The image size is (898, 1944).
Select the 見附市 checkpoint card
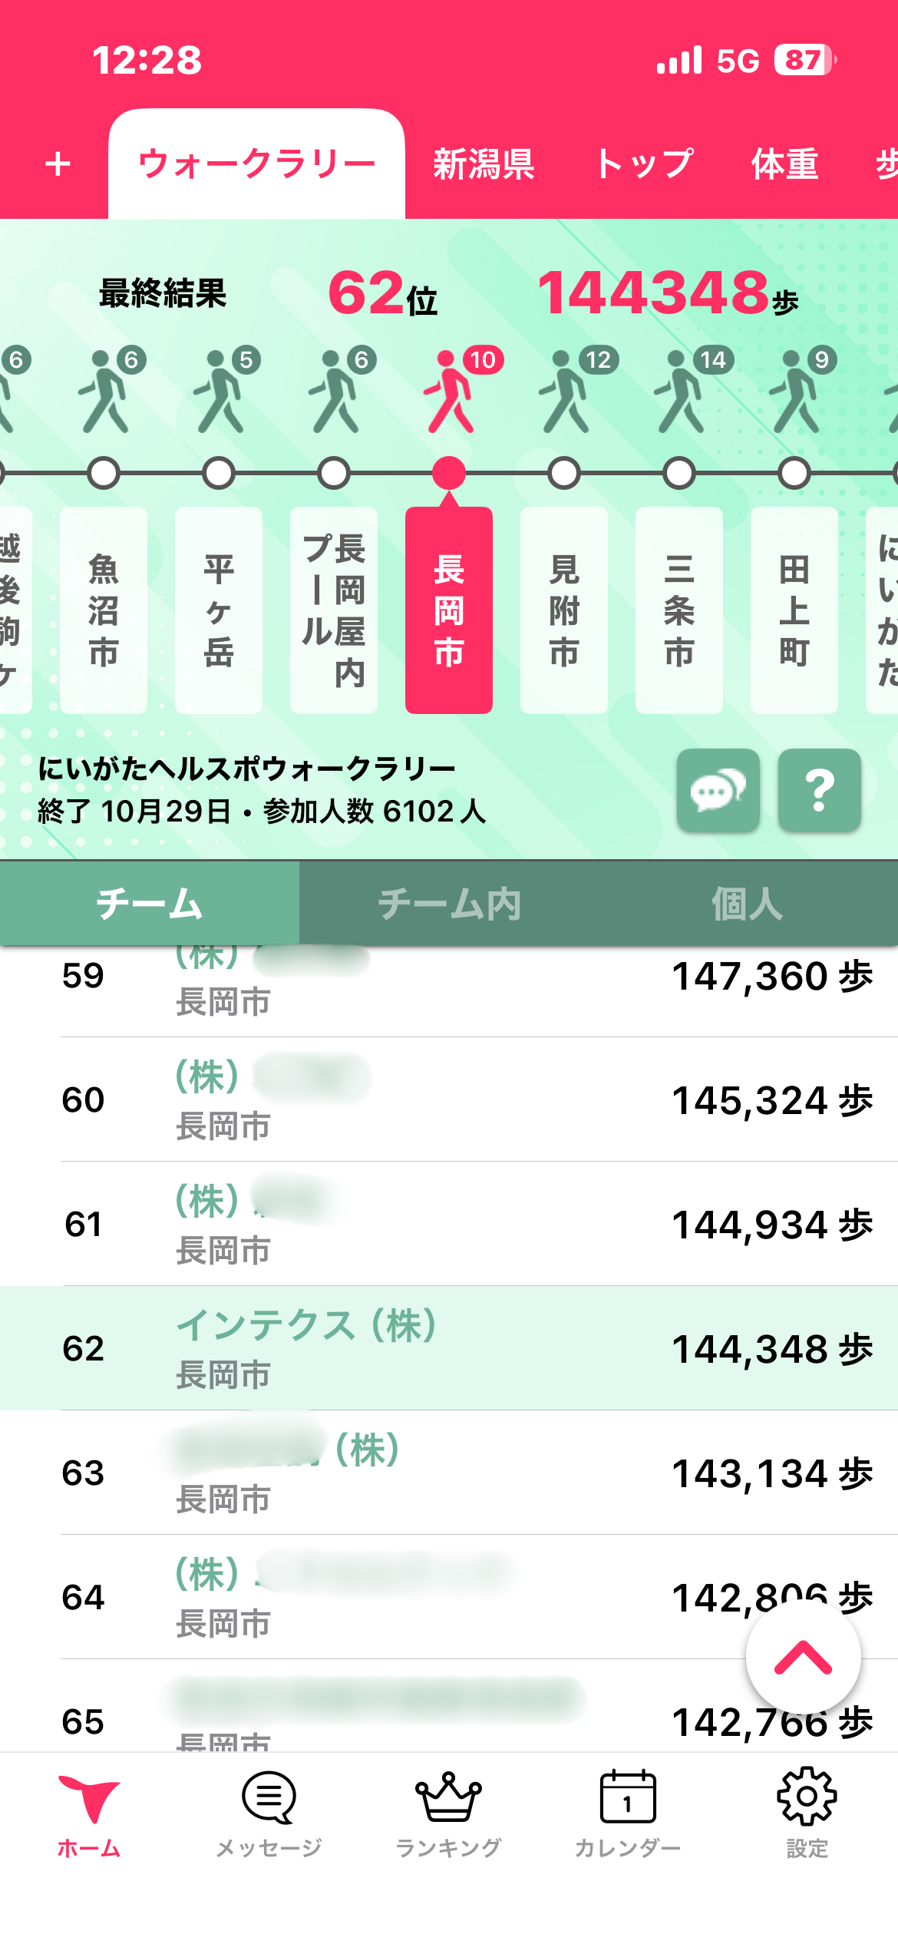click(564, 610)
